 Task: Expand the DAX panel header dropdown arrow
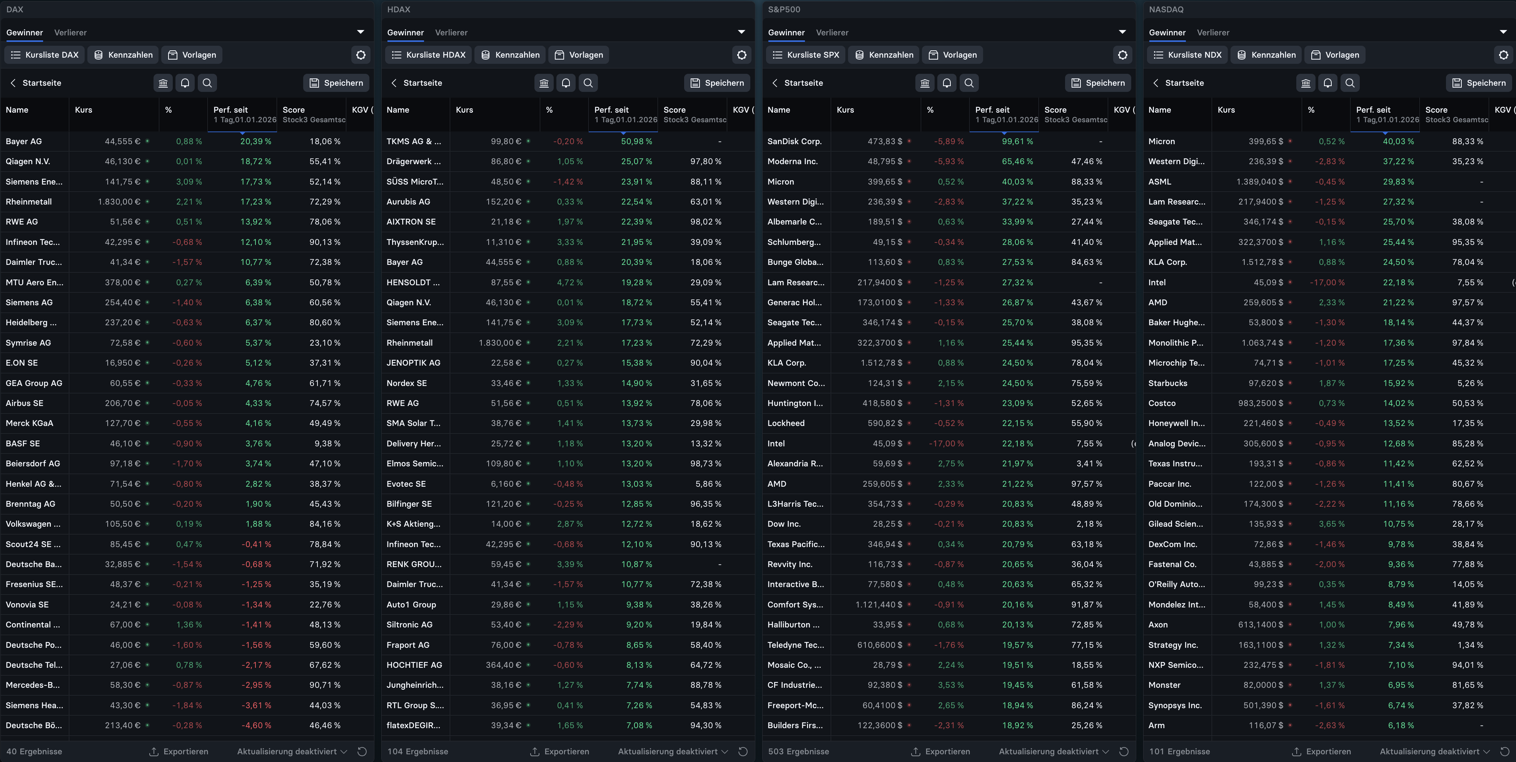[360, 32]
